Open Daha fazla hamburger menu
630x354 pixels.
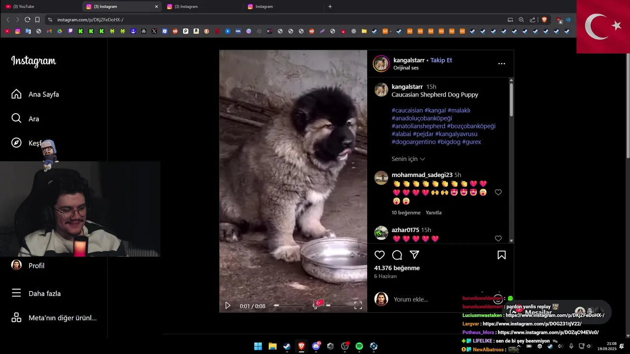36,294
